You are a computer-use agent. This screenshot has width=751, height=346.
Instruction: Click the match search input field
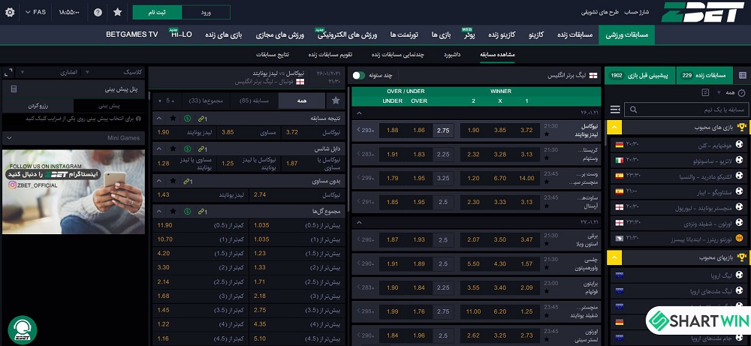point(682,110)
